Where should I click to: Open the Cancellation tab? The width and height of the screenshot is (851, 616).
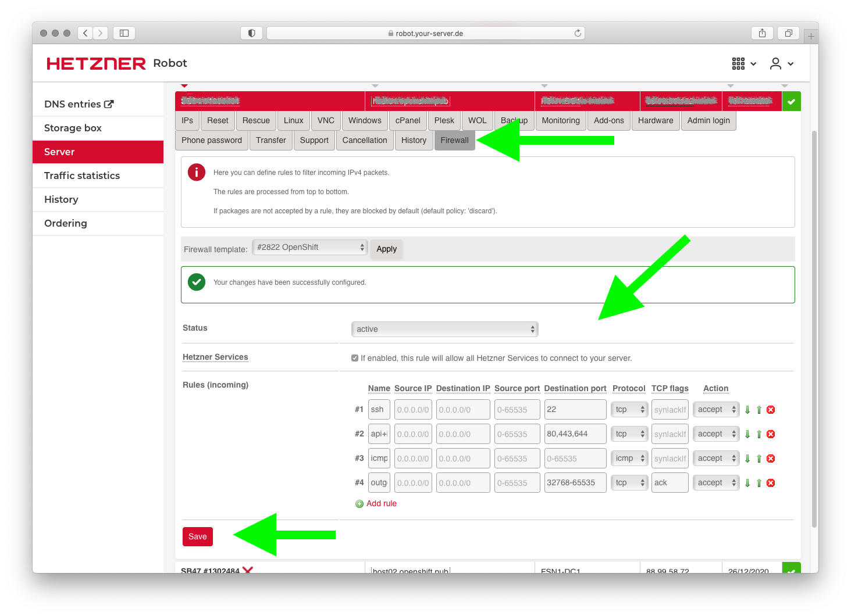pos(365,140)
